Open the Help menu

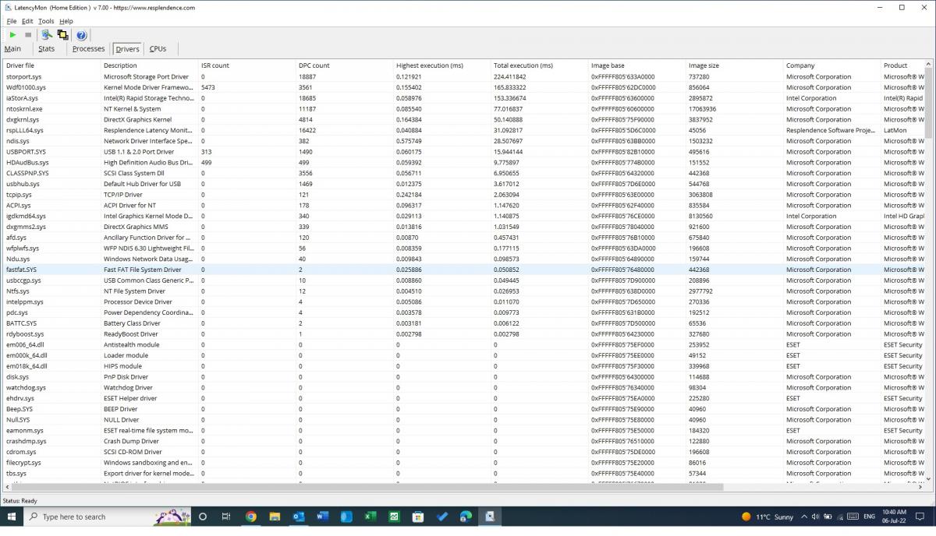click(x=66, y=21)
